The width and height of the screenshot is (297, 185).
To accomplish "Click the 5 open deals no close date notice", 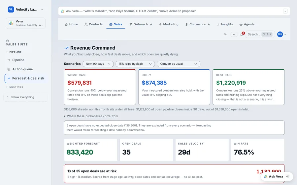I will point(174,128).
